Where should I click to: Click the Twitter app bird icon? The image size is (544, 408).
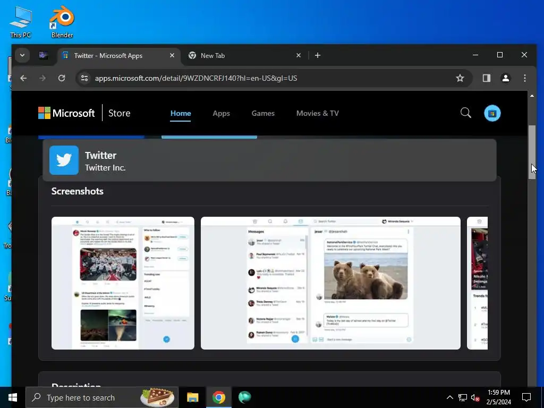64,160
